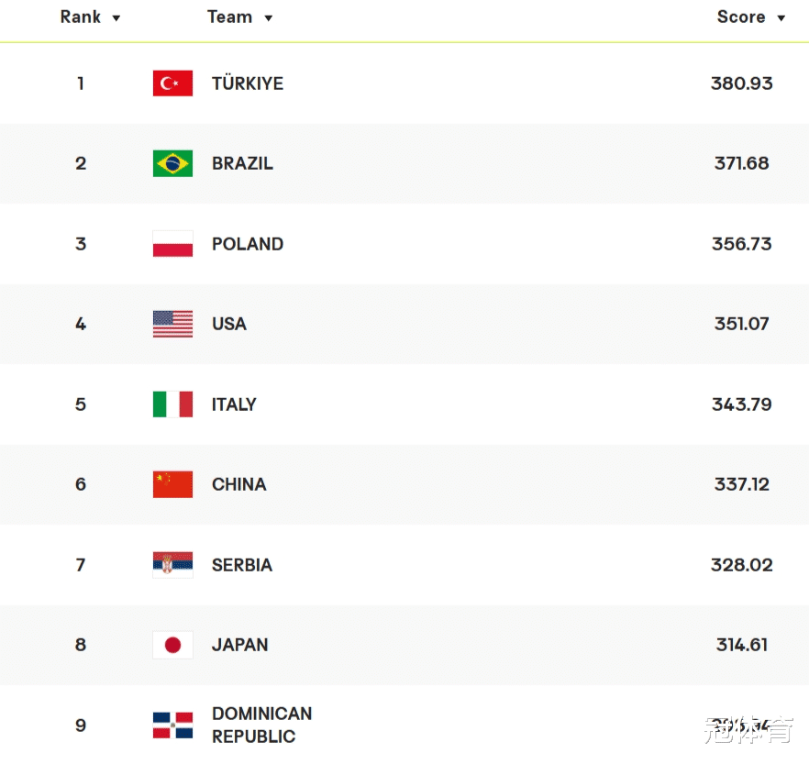809x764 pixels.
Task: Click the Brazil flag icon
Action: coord(172,163)
